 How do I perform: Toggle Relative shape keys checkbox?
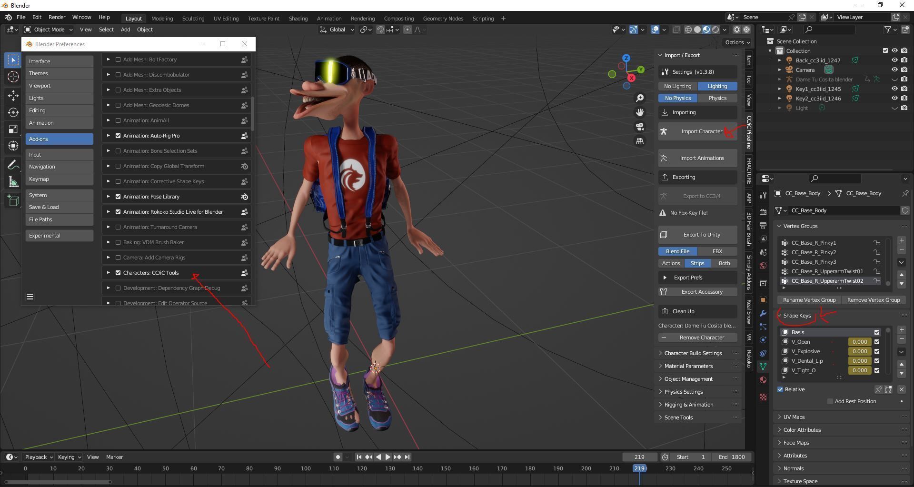point(780,389)
